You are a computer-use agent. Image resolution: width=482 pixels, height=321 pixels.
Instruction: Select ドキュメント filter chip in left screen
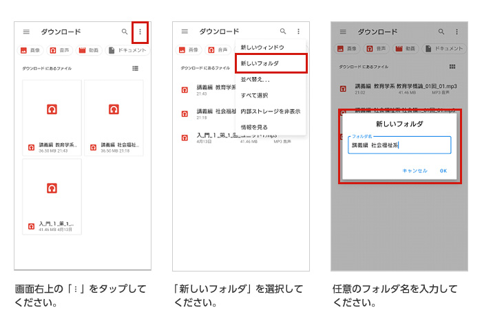click(127, 50)
